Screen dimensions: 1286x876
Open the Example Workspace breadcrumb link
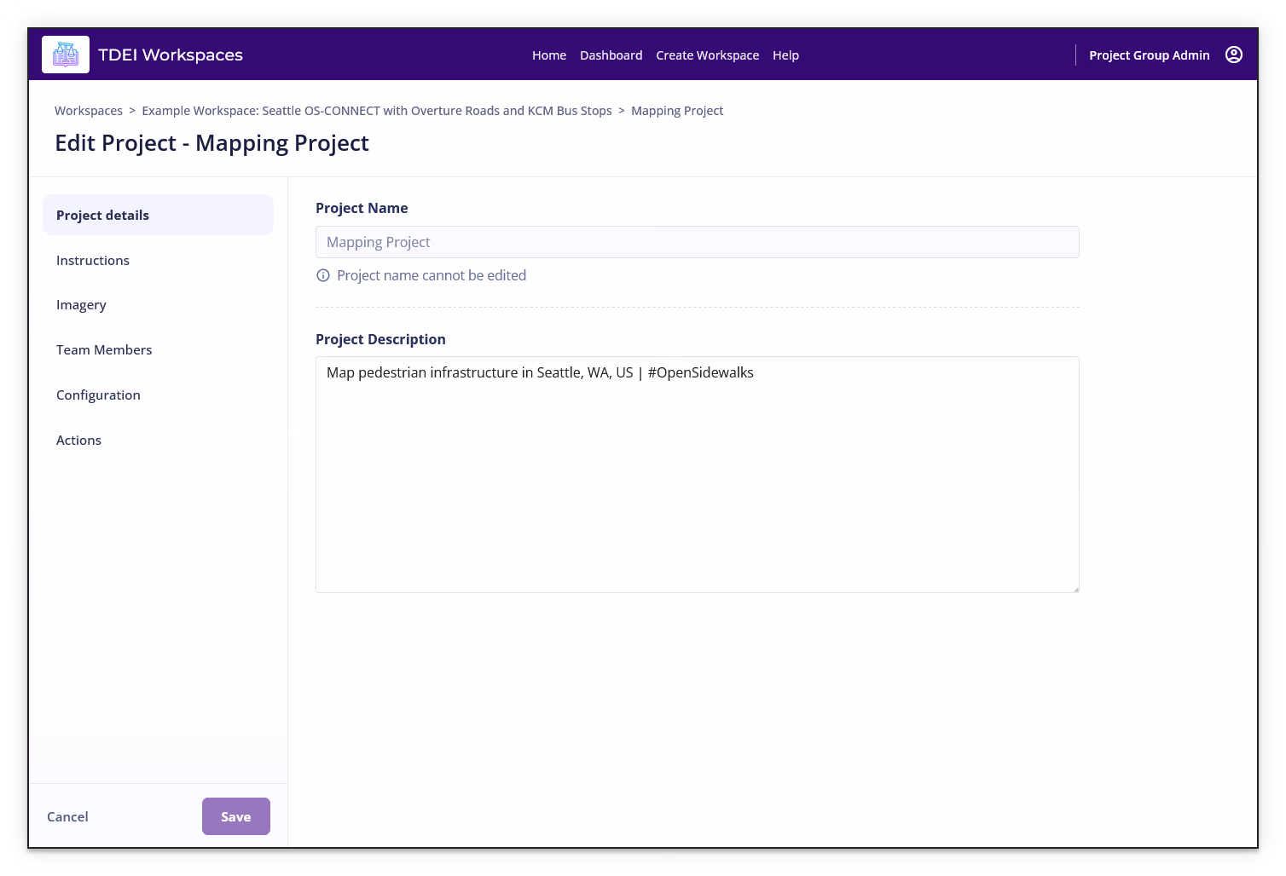377,111
